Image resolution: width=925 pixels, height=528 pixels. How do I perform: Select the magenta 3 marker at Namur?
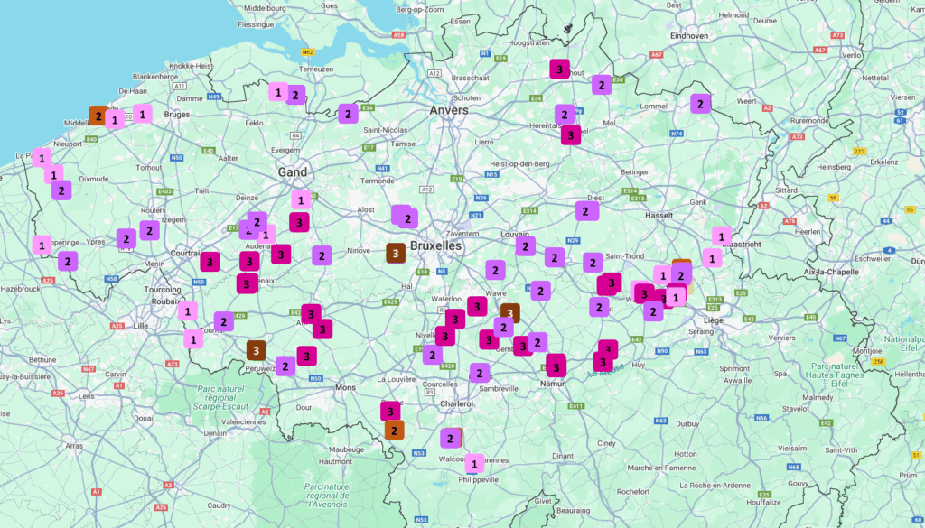(556, 365)
